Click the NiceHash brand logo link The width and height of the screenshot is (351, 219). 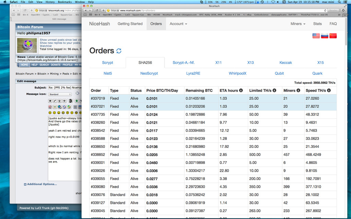click(x=99, y=24)
